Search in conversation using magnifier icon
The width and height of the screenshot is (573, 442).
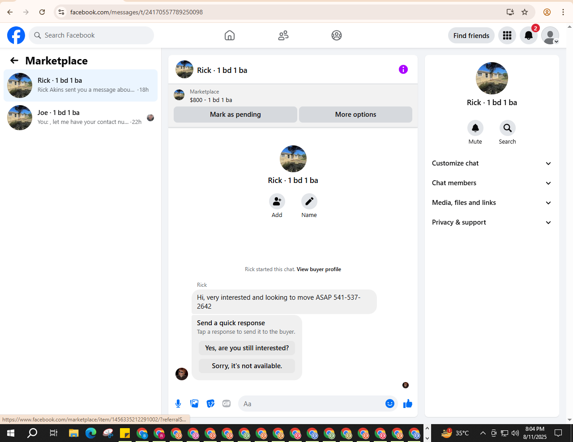coord(508,128)
